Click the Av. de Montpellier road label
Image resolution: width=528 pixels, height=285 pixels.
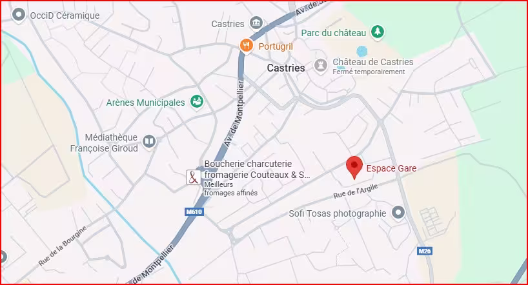point(234,113)
